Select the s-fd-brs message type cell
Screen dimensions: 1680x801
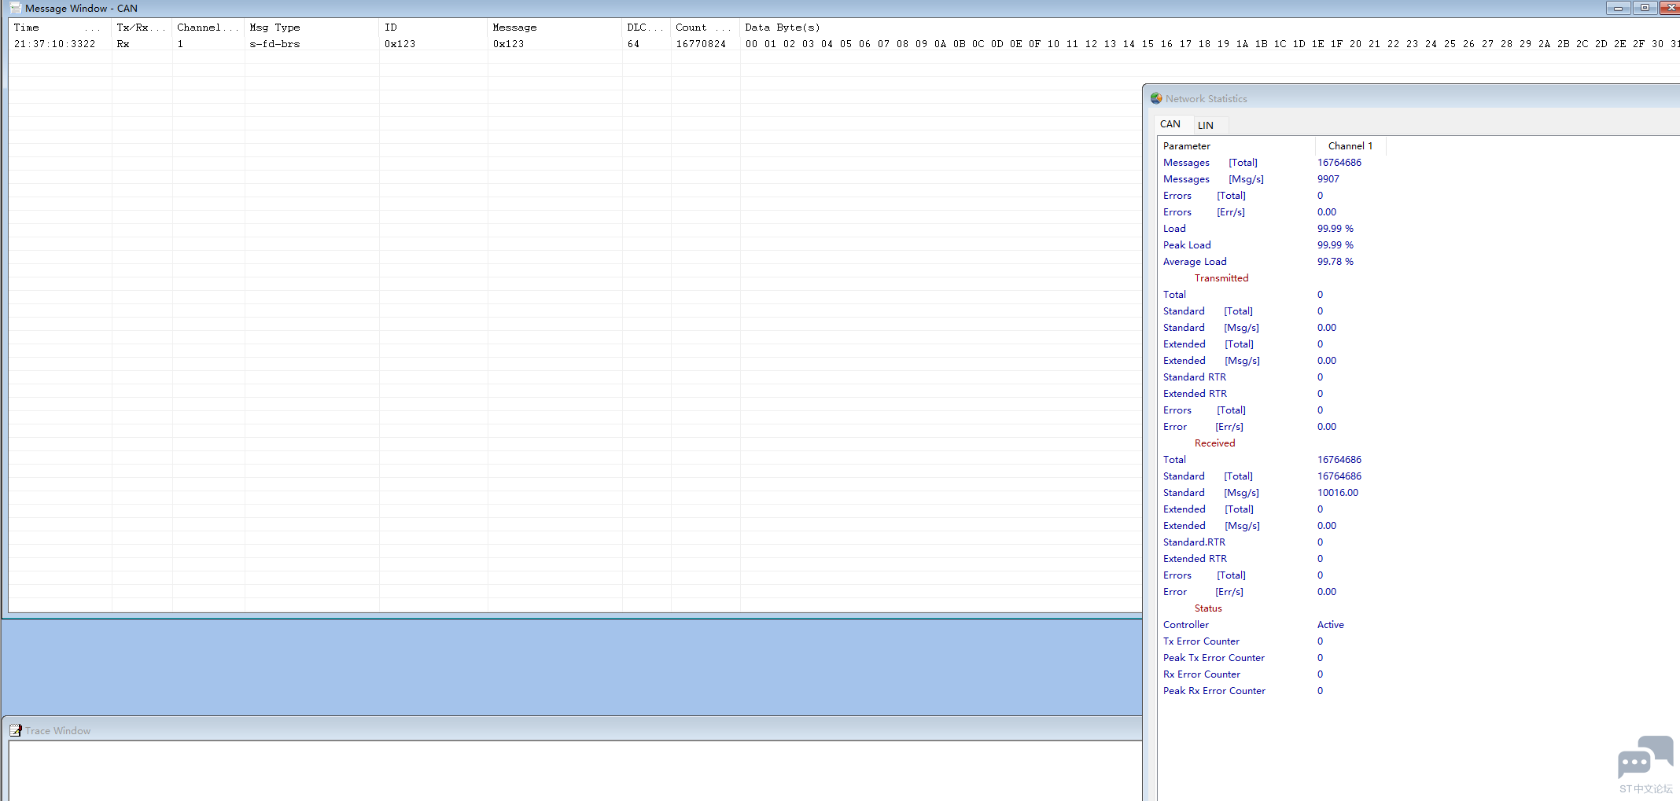click(274, 44)
